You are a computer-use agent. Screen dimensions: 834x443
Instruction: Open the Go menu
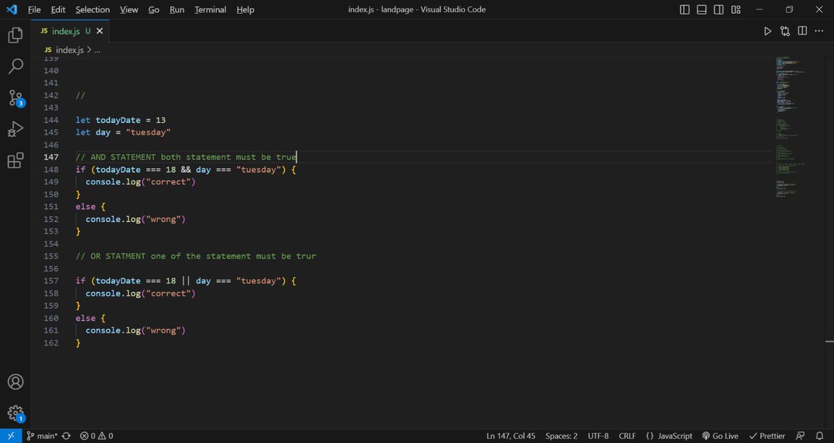pos(154,10)
